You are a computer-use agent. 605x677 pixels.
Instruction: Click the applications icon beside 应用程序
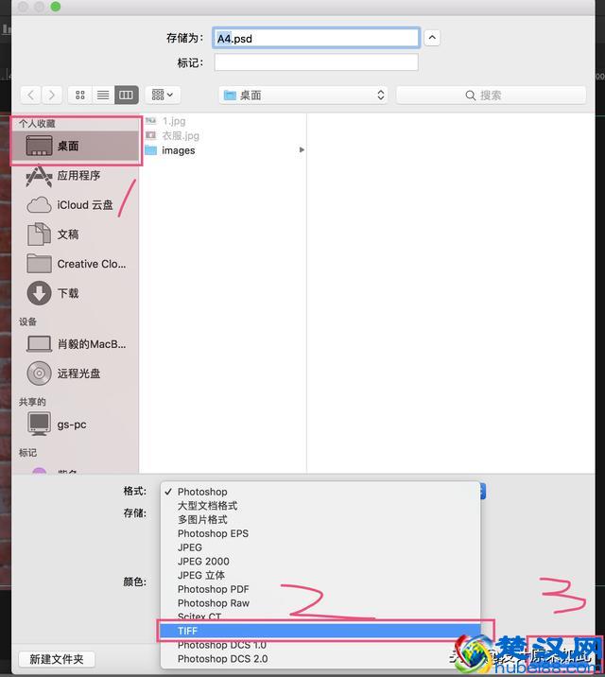(x=40, y=175)
